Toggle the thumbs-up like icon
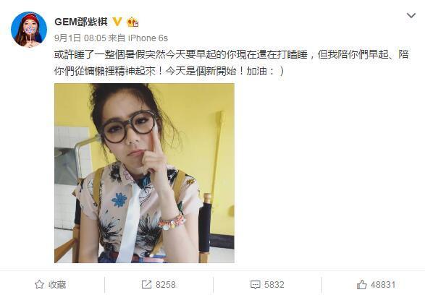Viewport: 425px width, 295px height. 361,284
